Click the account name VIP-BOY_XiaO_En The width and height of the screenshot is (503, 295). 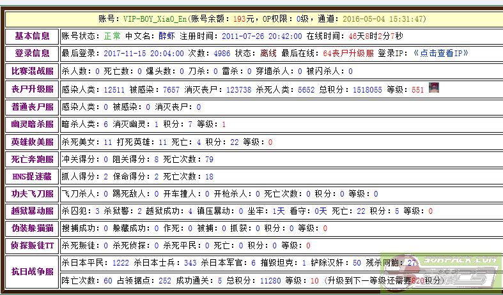pos(155,19)
